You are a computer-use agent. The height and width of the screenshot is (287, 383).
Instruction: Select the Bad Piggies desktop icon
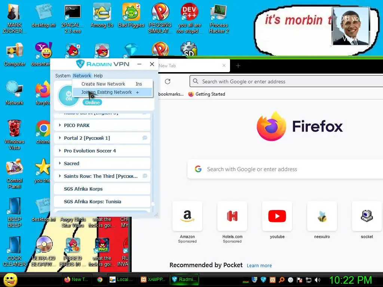pos(131,16)
